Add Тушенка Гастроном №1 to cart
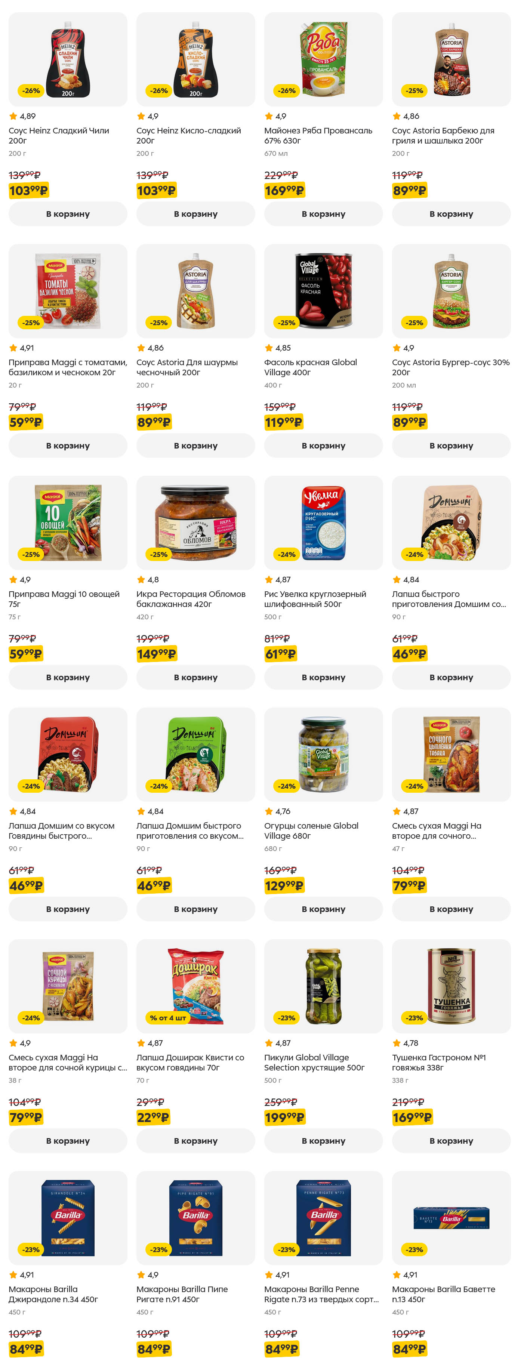This screenshot has height=1359, width=527. point(450,1140)
